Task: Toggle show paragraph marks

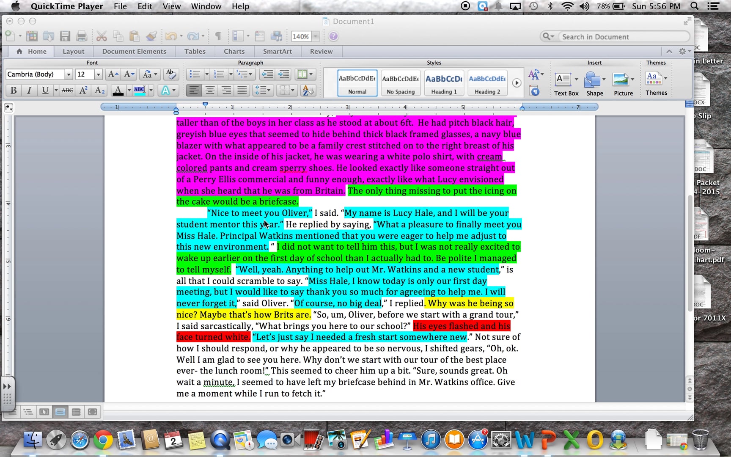Action: 218,36
